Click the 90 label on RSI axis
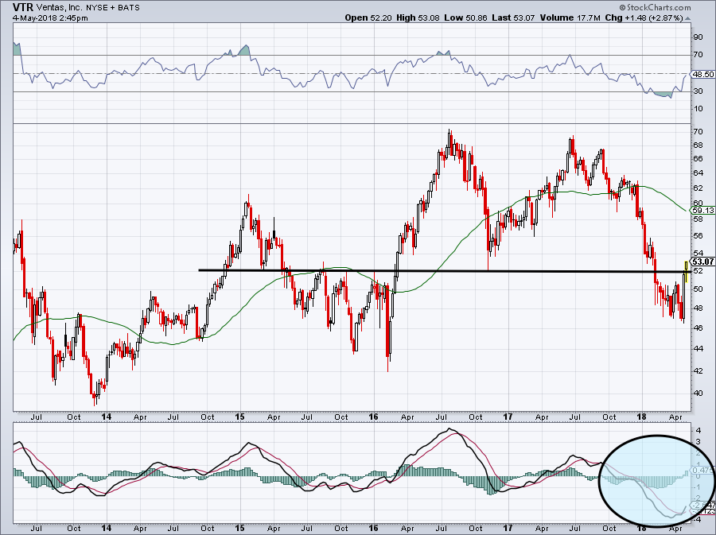This screenshot has height=535, width=716. pyautogui.click(x=698, y=37)
